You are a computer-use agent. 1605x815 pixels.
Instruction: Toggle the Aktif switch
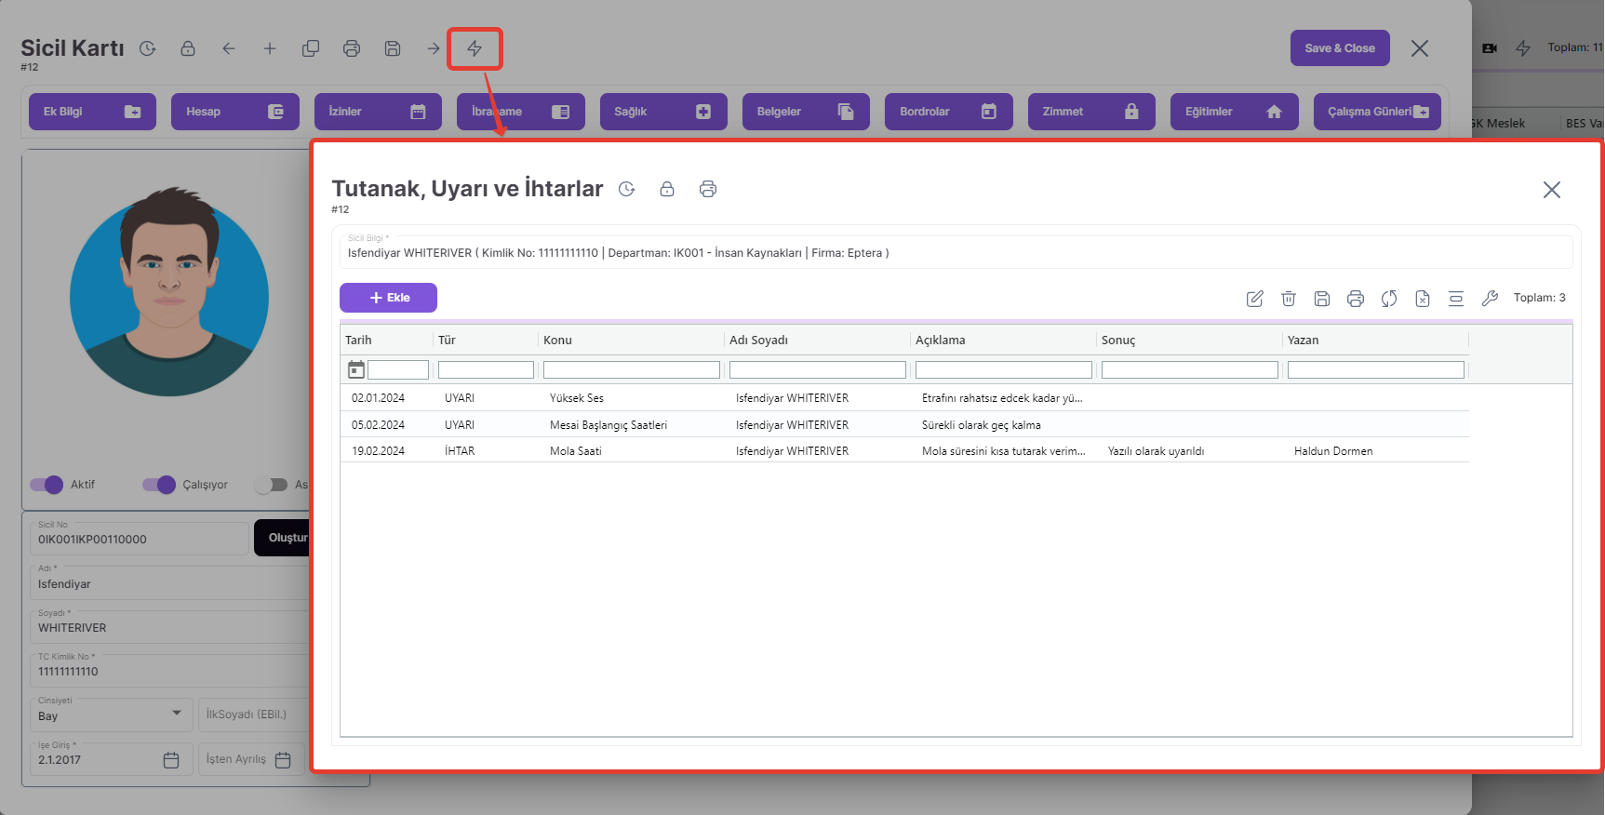[47, 485]
